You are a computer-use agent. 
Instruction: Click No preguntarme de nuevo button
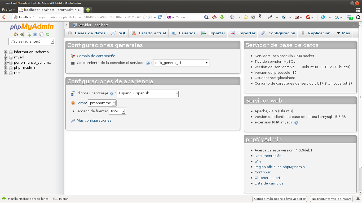click(x=332, y=199)
